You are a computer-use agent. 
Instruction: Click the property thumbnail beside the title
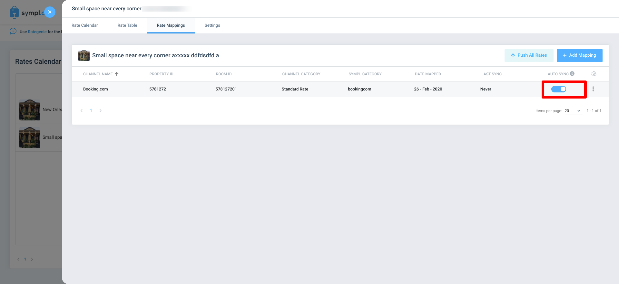coord(84,55)
